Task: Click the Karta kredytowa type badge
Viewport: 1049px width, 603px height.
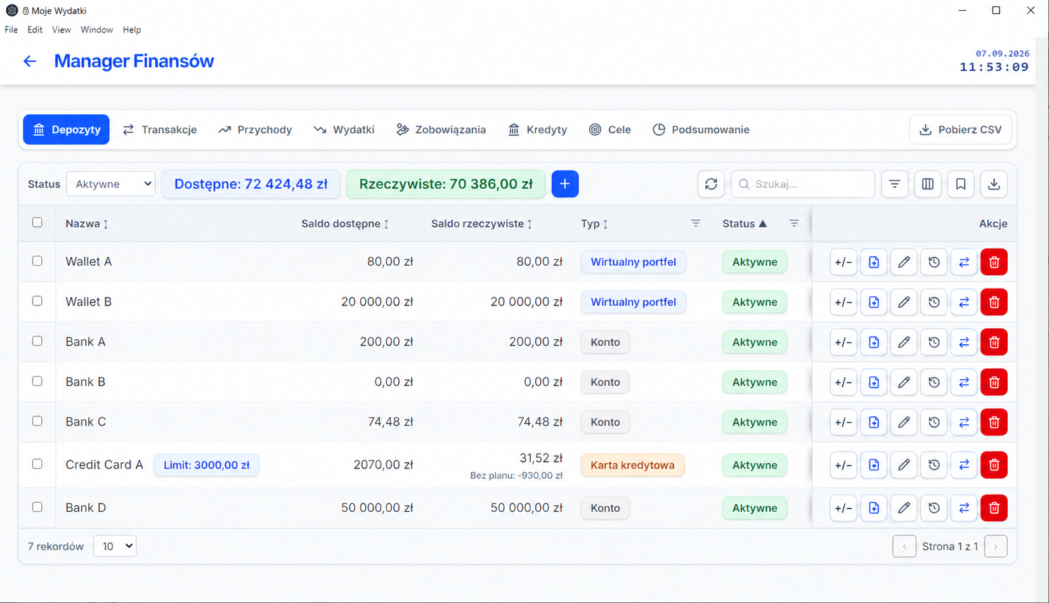Action: click(632, 465)
